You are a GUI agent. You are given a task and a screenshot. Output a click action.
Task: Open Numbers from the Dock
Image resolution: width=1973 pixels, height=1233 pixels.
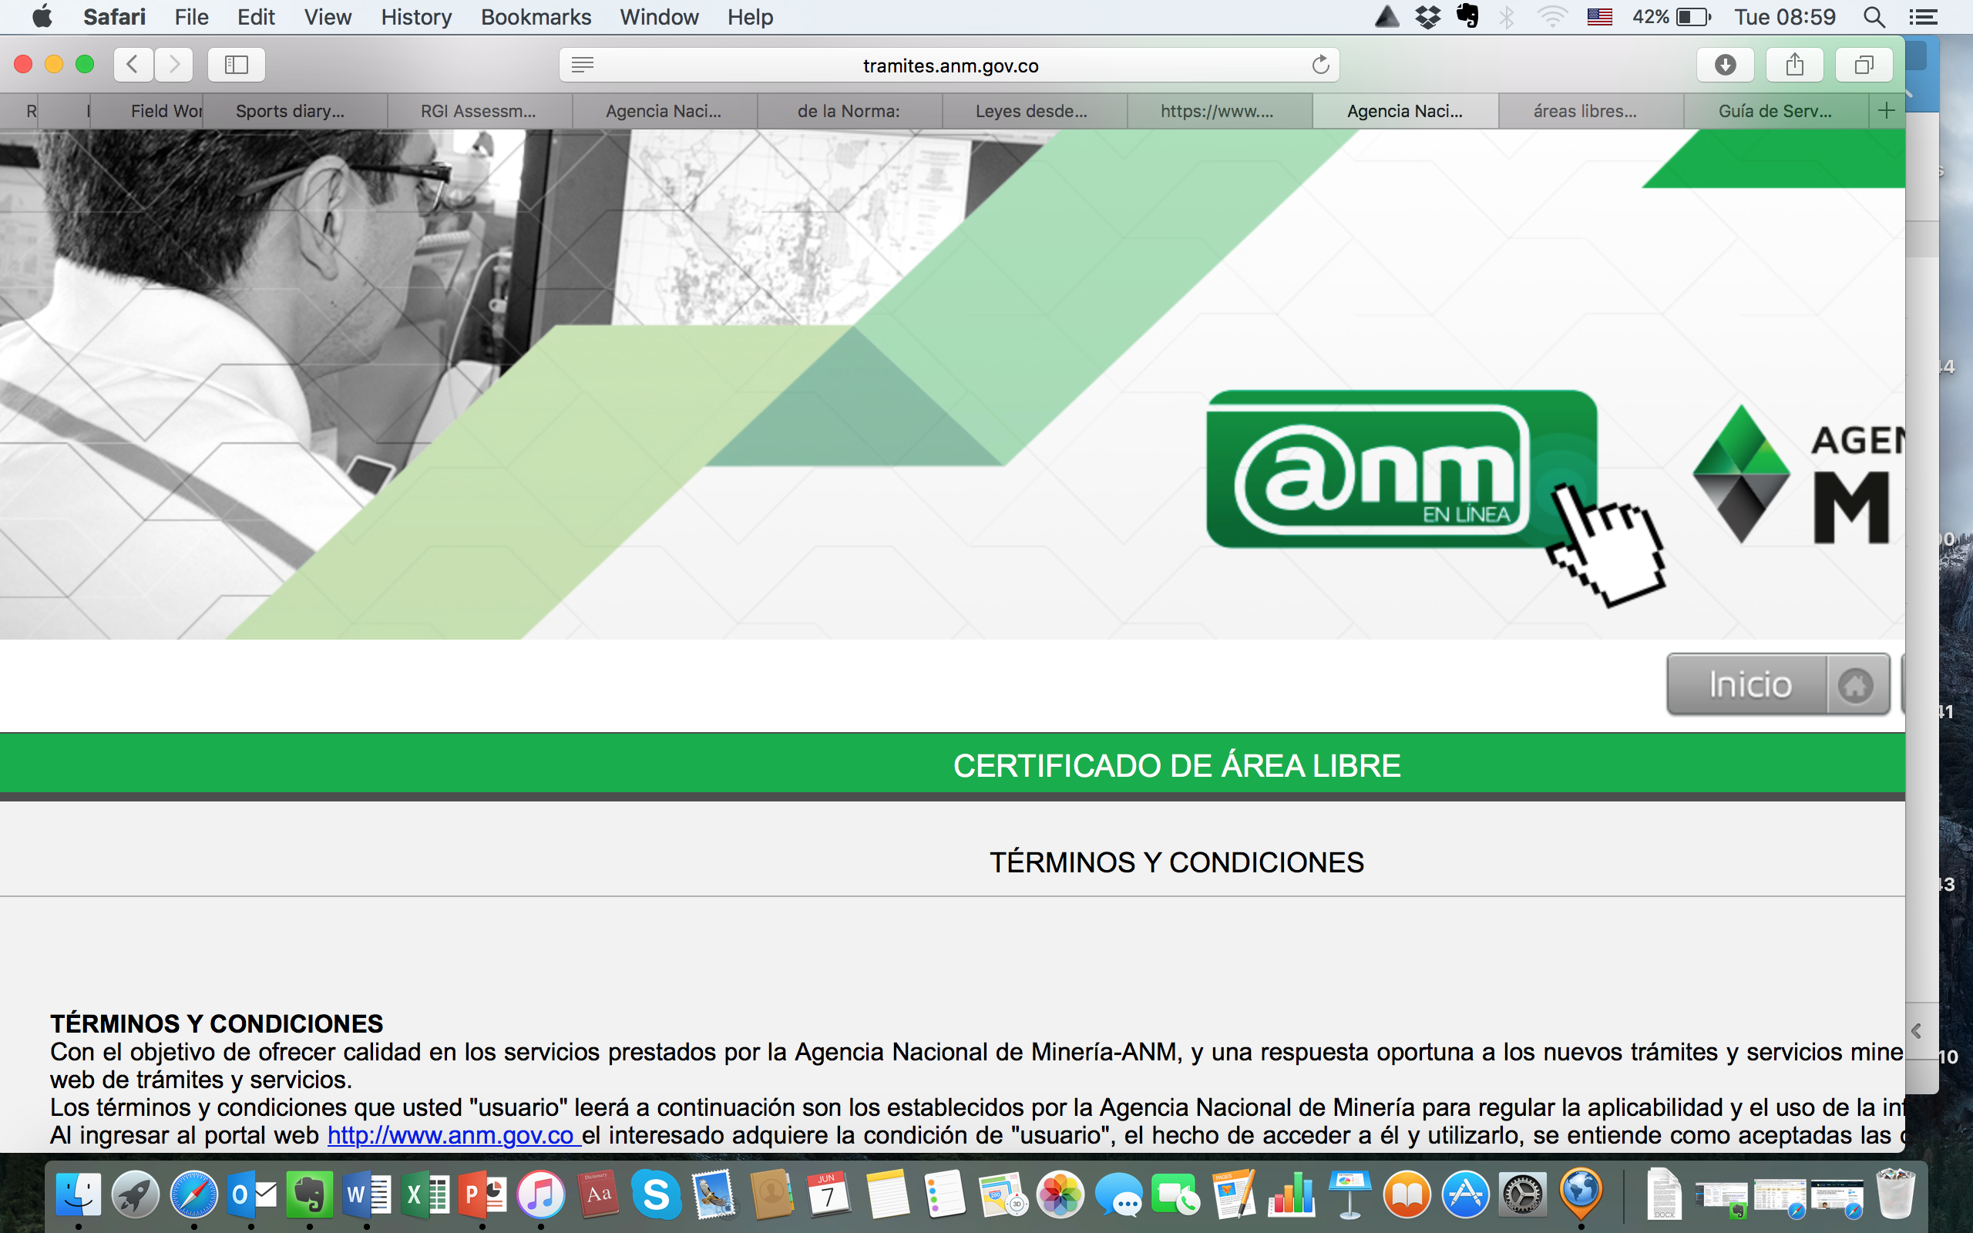click(1292, 1194)
